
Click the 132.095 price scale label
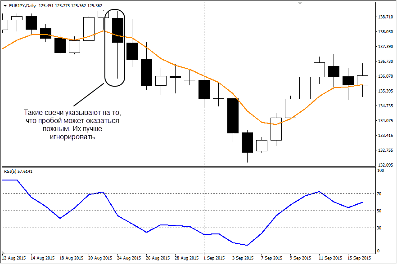[x=385, y=165]
